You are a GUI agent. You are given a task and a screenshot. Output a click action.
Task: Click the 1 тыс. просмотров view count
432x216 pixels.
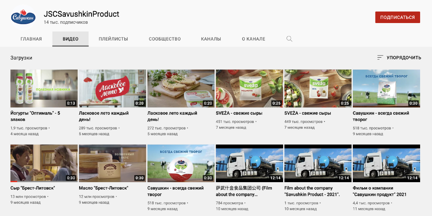(301, 203)
